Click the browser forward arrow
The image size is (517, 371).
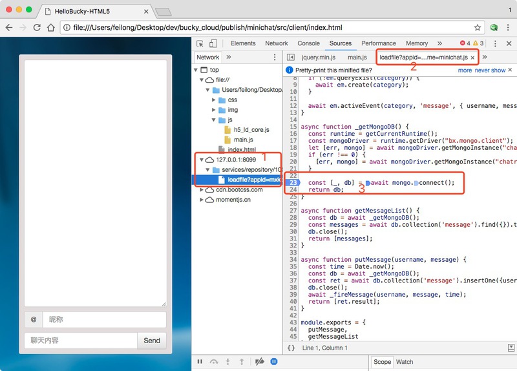23,27
